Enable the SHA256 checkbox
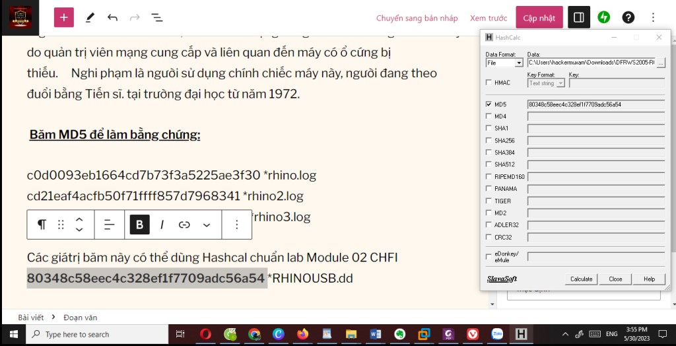676x346 pixels. [489, 141]
